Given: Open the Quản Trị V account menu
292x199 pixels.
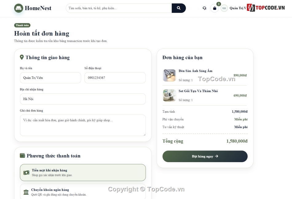Looking at the screenshot, I should click(238, 8).
